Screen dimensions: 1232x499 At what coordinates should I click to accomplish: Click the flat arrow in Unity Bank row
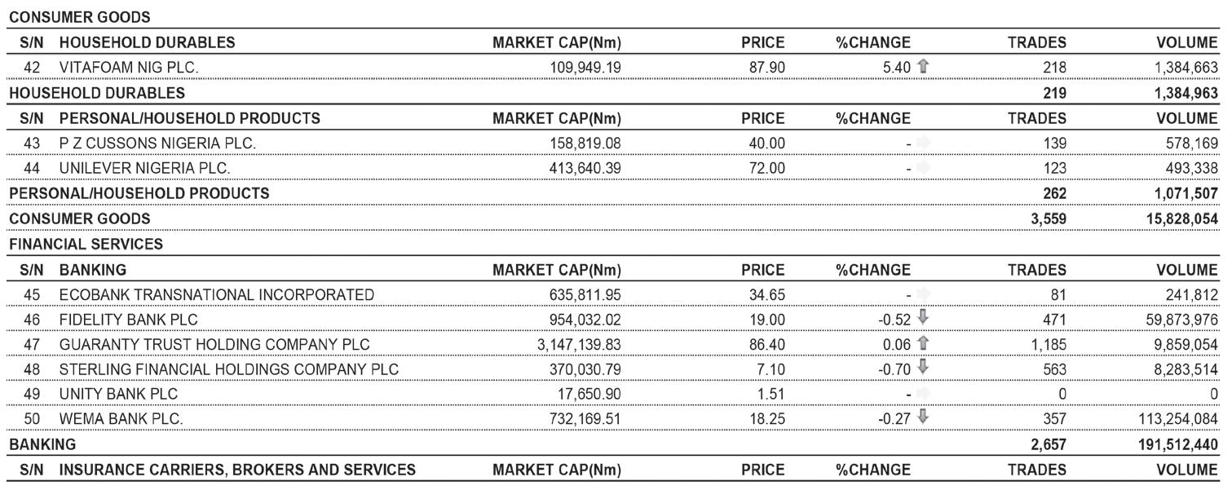(923, 394)
